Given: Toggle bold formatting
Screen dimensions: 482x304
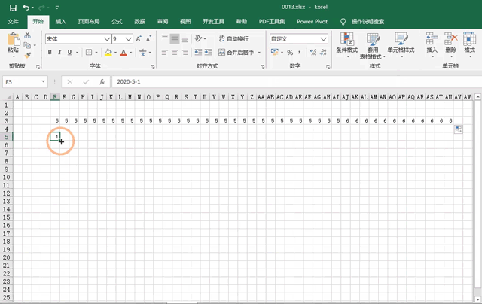Looking at the screenshot, I should 50,53.
